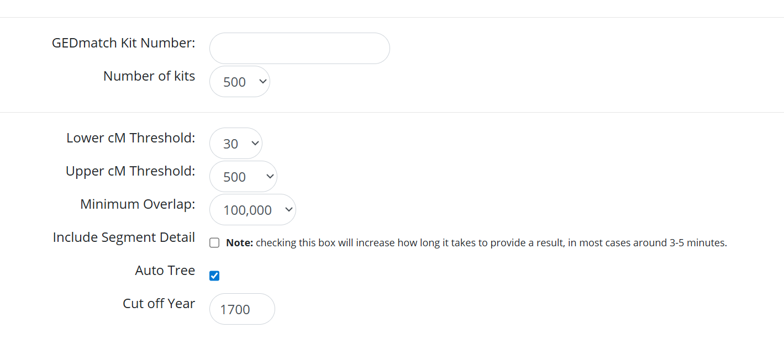Screen dimensions: 784x344
Task: Click the GEDmatch Kit Number input field
Action: click(299, 49)
